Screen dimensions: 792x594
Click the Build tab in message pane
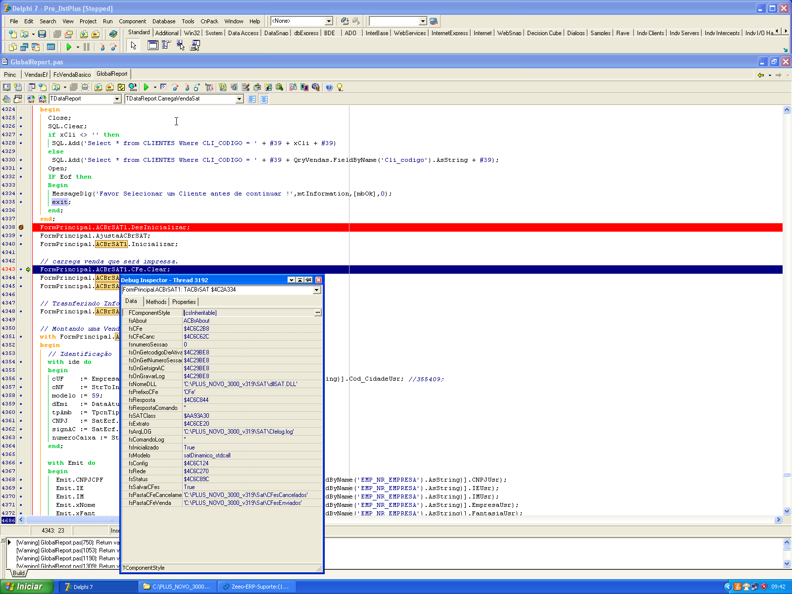(19, 573)
